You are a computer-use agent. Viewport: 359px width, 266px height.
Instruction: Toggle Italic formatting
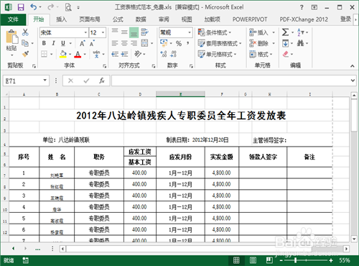pos(53,43)
